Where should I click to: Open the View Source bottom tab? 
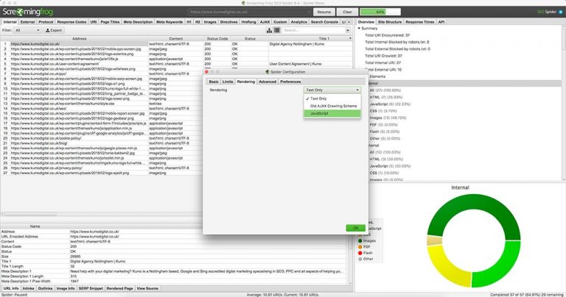click(147, 288)
